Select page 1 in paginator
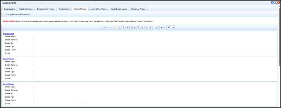The height and width of the screenshot is (108, 281). pyautogui.click(x=116, y=27)
